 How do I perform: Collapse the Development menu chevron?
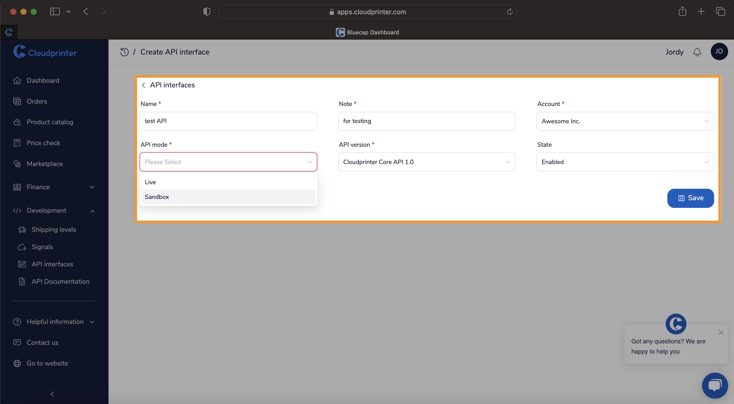pyautogui.click(x=92, y=211)
